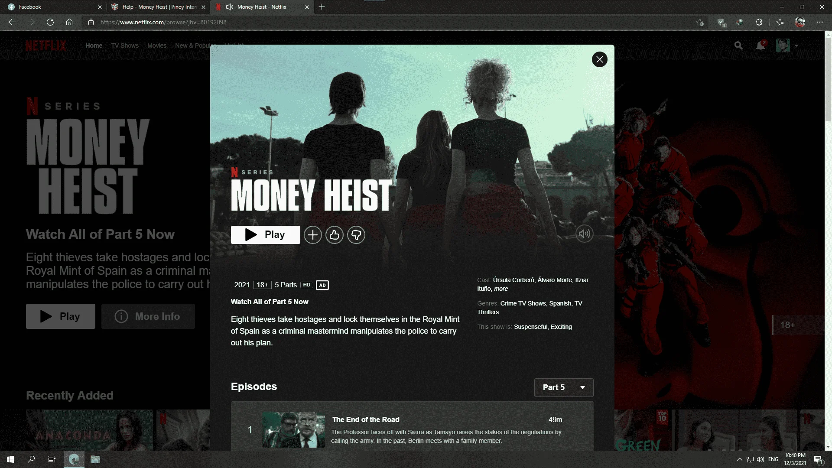832x468 pixels.
Task: Show more cast via the "more" link
Action: 501,289
